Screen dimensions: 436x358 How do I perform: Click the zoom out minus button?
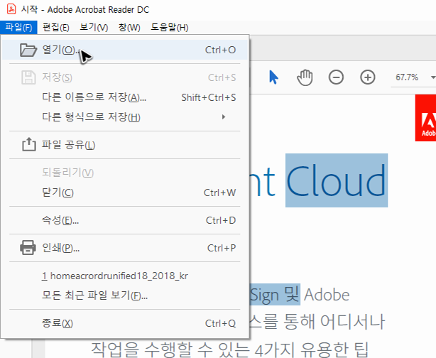click(336, 77)
